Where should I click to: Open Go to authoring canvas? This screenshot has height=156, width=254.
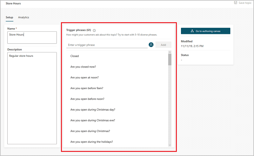tap(205, 31)
